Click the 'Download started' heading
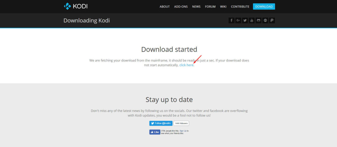Viewport: 337px width, 147px height. [169, 49]
